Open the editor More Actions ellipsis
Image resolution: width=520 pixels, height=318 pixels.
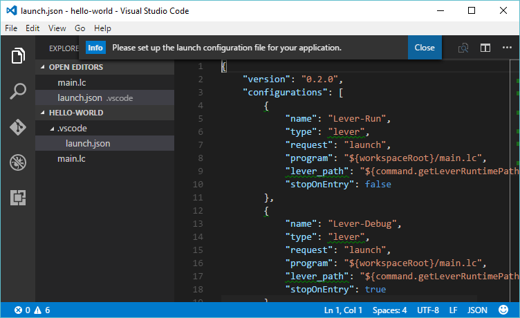[508, 48]
